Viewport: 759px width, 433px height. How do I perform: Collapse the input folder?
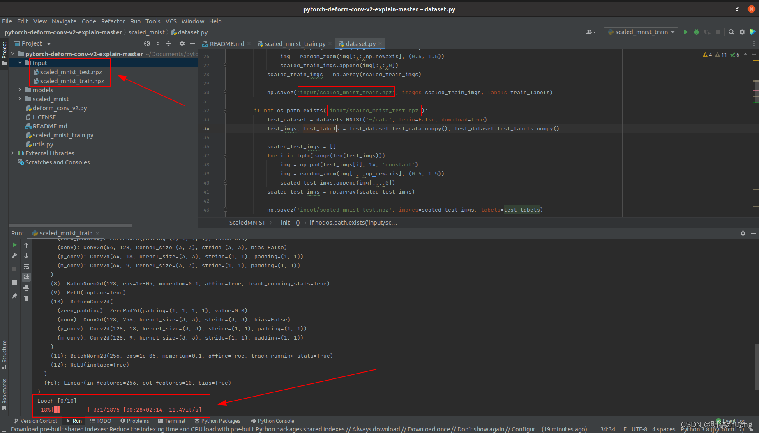[x=20, y=63]
